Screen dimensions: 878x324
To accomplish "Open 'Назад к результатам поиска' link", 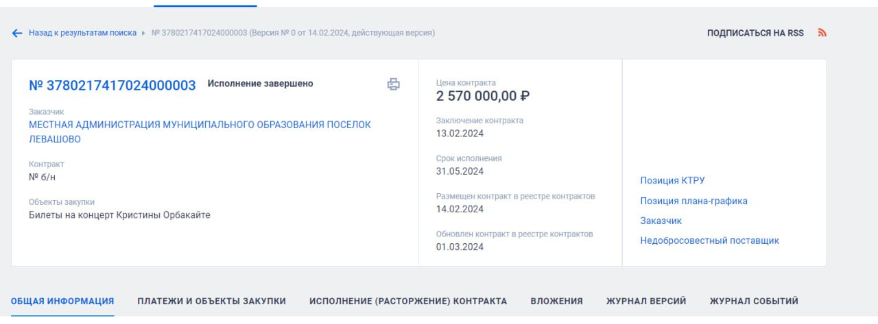I will [82, 33].
